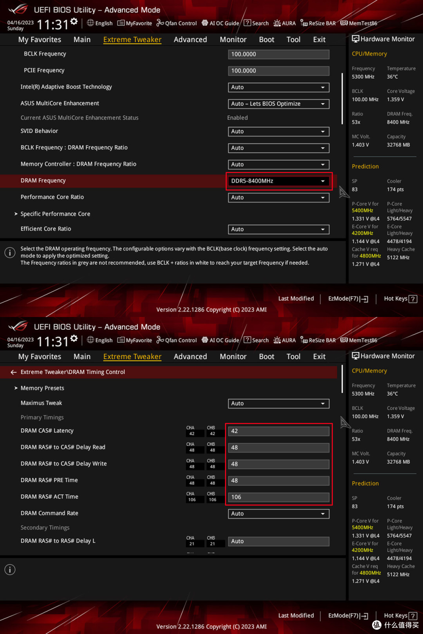Open Intel Adaptive Boost Technology dropdown
Image resolution: width=423 pixels, height=634 pixels.
tap(278, 87)
